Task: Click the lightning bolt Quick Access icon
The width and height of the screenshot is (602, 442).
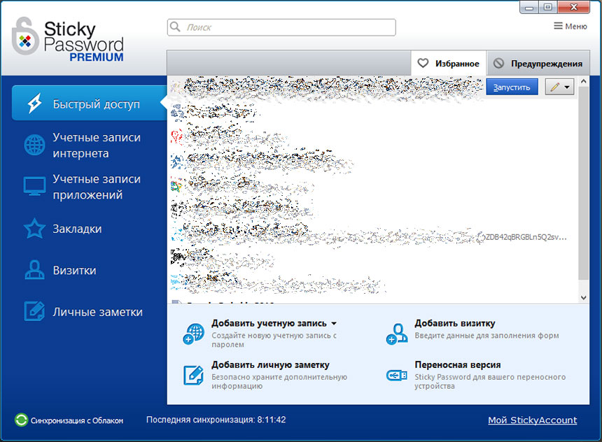Action: click(x=34, y=104)
